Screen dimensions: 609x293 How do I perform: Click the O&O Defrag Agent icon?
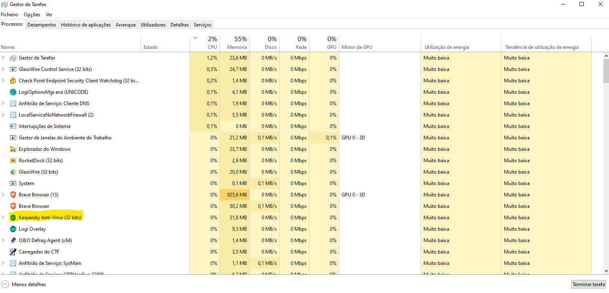coord(13,240)
